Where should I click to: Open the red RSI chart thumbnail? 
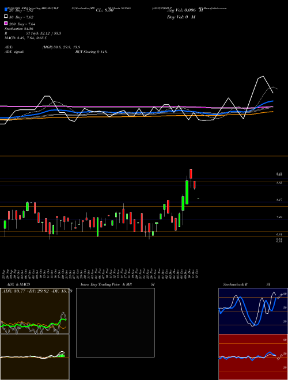[x=253, y=357]
